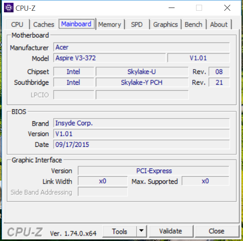Show the About tab
243x241 pixels.
(219, 25)
